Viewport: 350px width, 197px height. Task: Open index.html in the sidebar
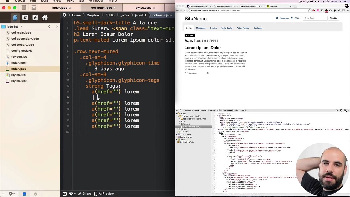point(19,63)
